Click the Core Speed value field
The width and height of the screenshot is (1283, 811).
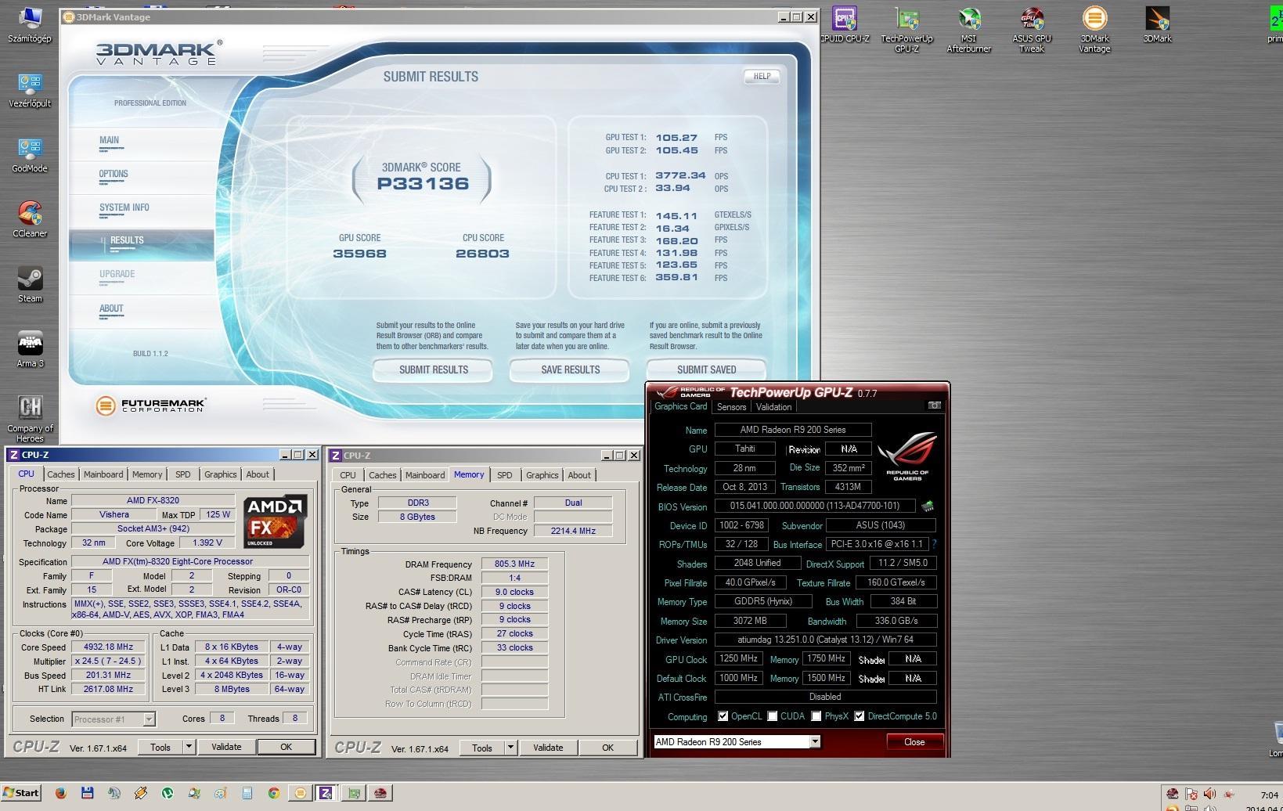108,647
